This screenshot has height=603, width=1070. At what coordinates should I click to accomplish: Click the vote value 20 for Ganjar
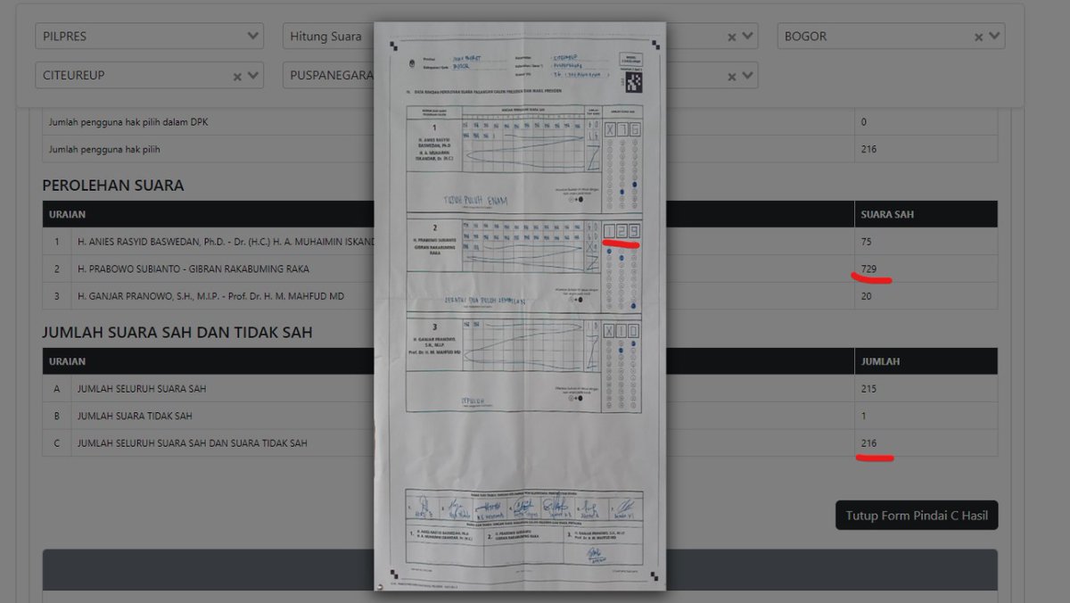867,296
